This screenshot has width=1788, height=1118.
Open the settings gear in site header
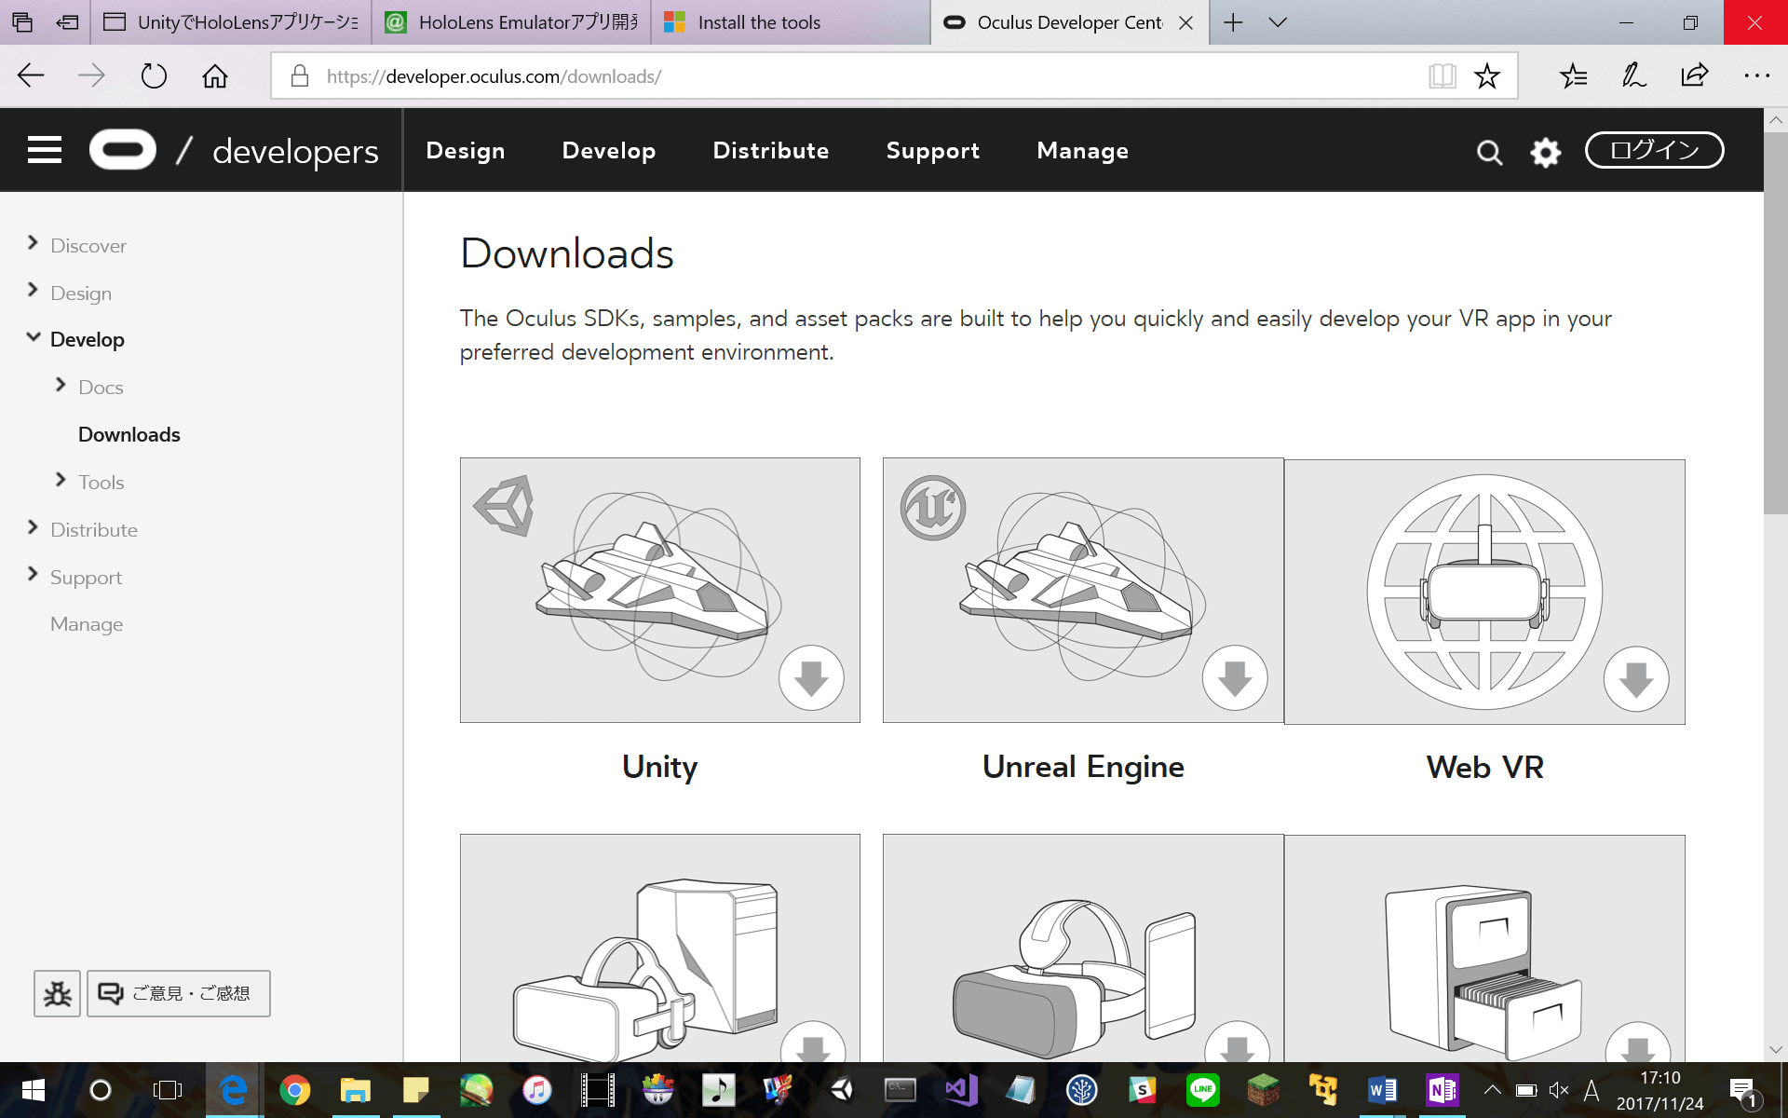pyautogui.click(x=1545, y=152)
